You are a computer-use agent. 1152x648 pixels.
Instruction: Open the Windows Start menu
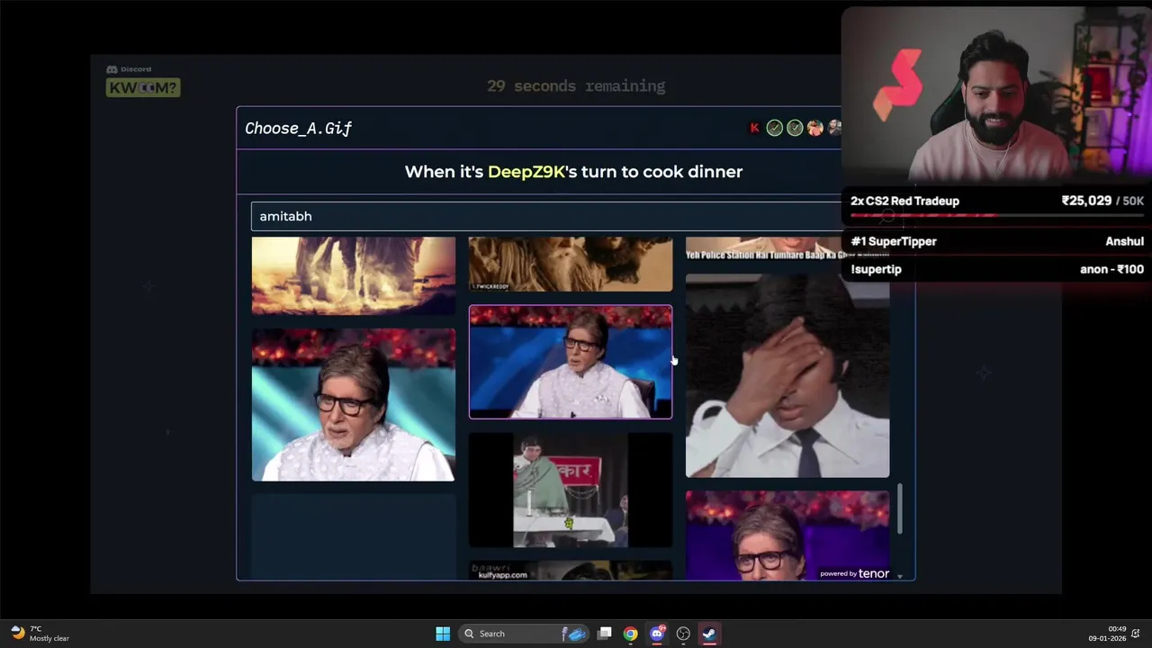(x=443, y=634)
